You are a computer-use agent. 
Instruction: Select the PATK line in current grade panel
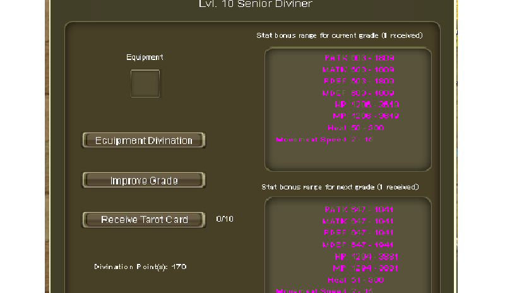click(359, 58)
